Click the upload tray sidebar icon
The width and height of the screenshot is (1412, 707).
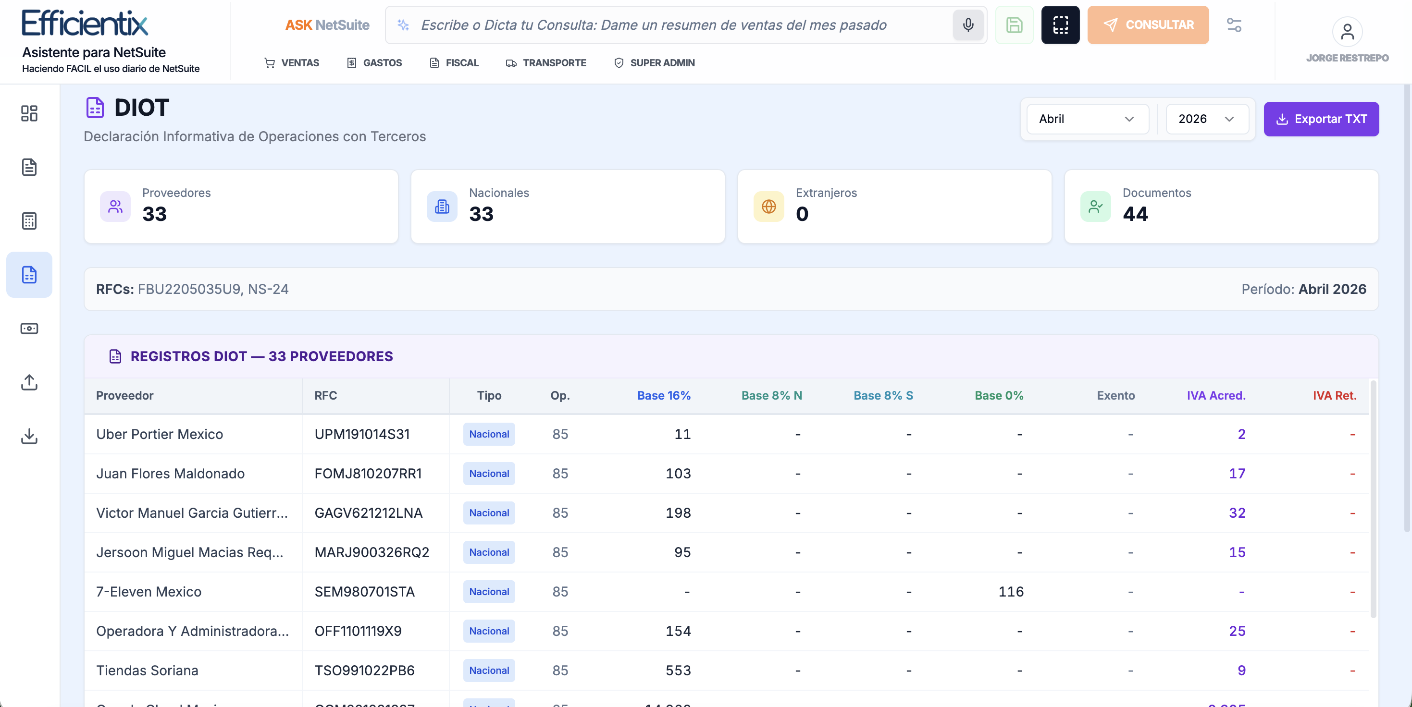pyautogui.click(x=29, y=382)
